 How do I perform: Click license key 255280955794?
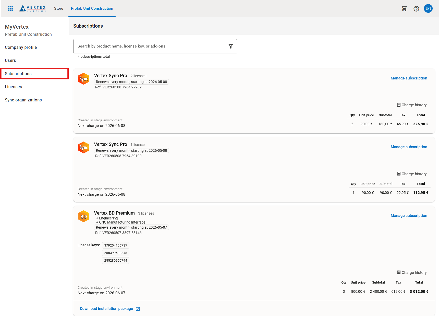(116, 261)
